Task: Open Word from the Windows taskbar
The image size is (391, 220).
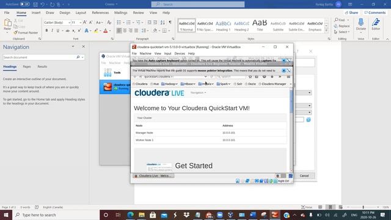Action: pyautogui.click(x=253, y=215)
